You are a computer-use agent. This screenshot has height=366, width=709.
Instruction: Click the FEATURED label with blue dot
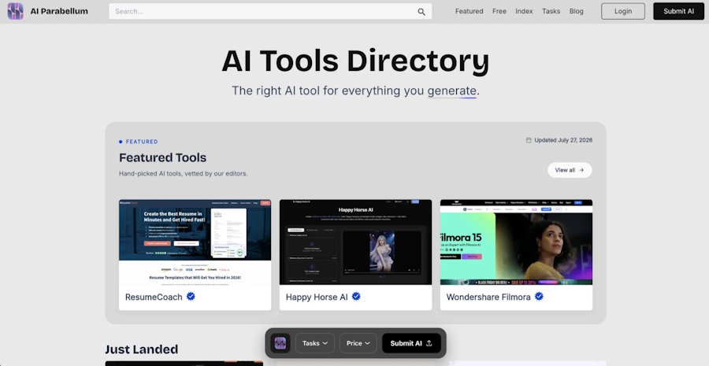pos(139,142)
